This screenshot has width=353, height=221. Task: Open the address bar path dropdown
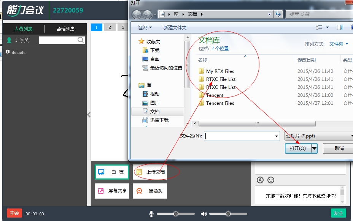click(269, 14)
